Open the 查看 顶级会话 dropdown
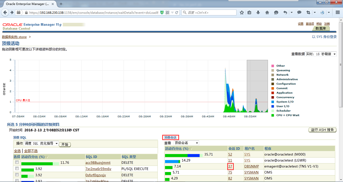Viewport: 343px width, 182px height. click(x=186, y=143)
